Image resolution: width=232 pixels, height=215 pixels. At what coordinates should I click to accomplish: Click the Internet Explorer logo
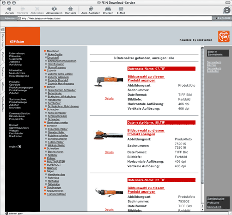(226, 10)
